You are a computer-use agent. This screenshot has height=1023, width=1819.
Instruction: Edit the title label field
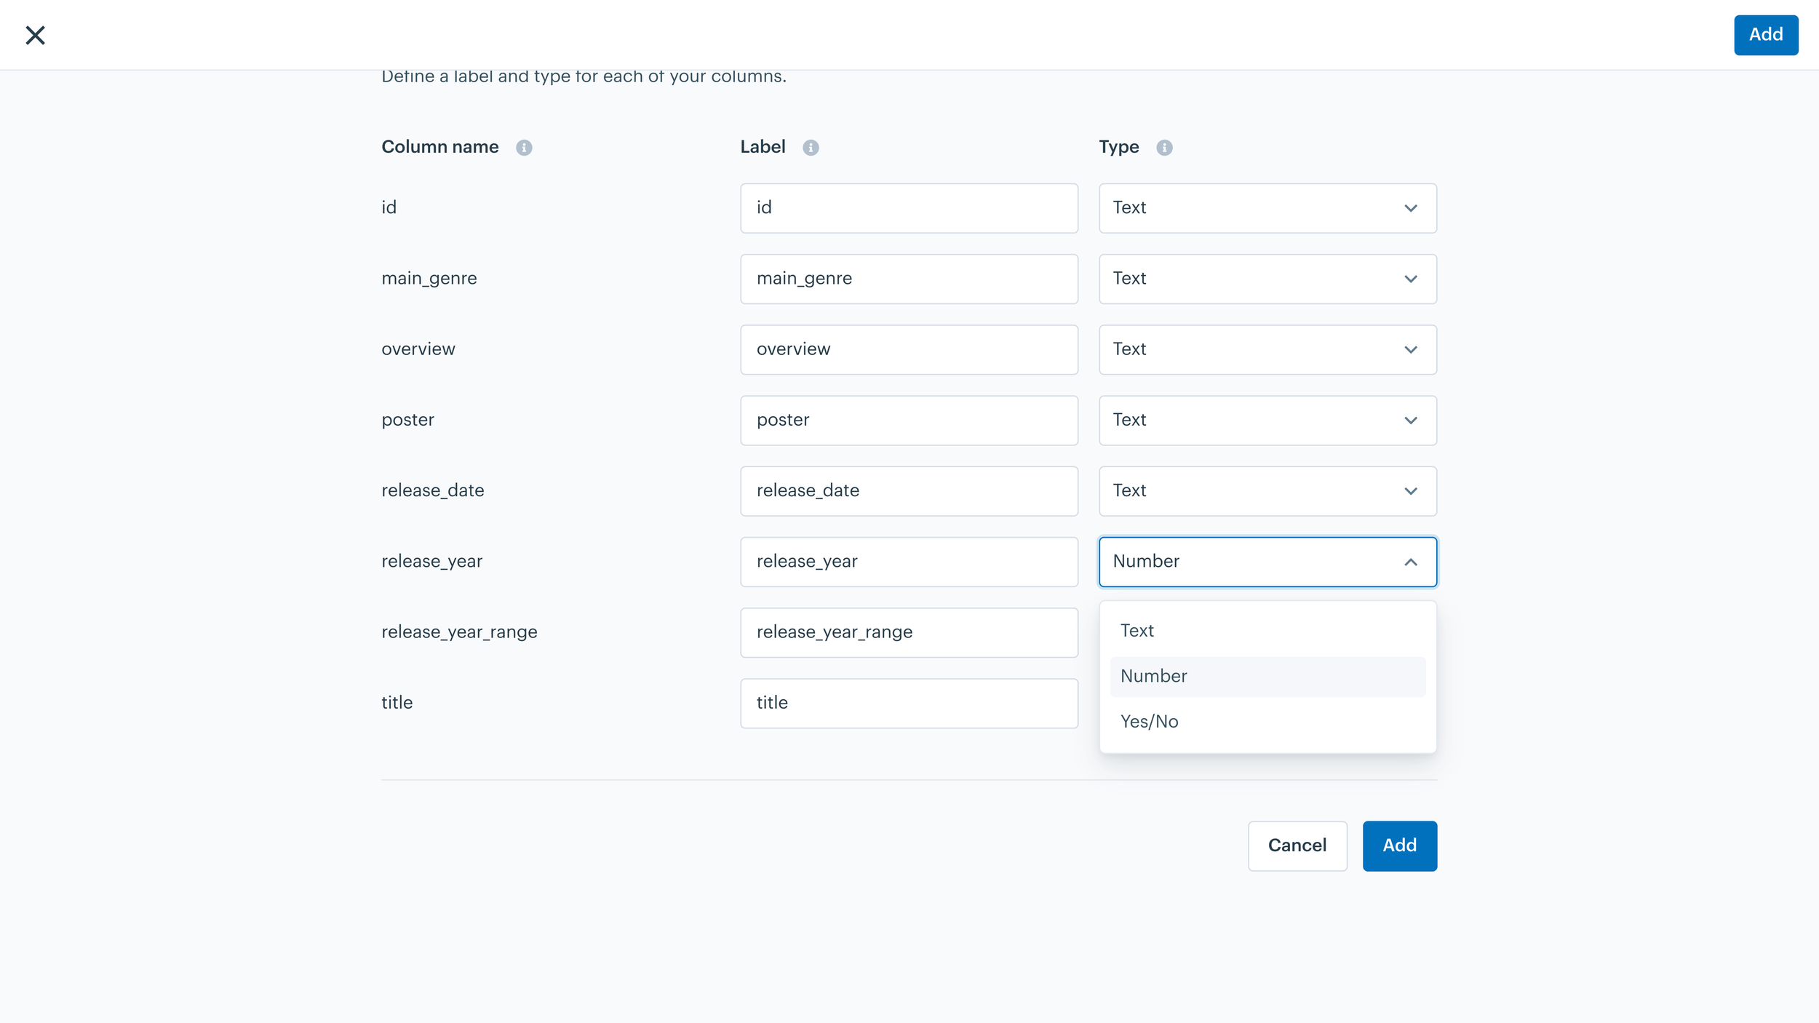tap(909, 704)
